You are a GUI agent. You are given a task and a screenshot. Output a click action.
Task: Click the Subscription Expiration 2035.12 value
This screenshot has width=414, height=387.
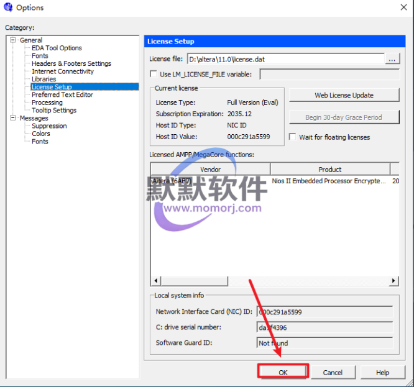point(239,114)
